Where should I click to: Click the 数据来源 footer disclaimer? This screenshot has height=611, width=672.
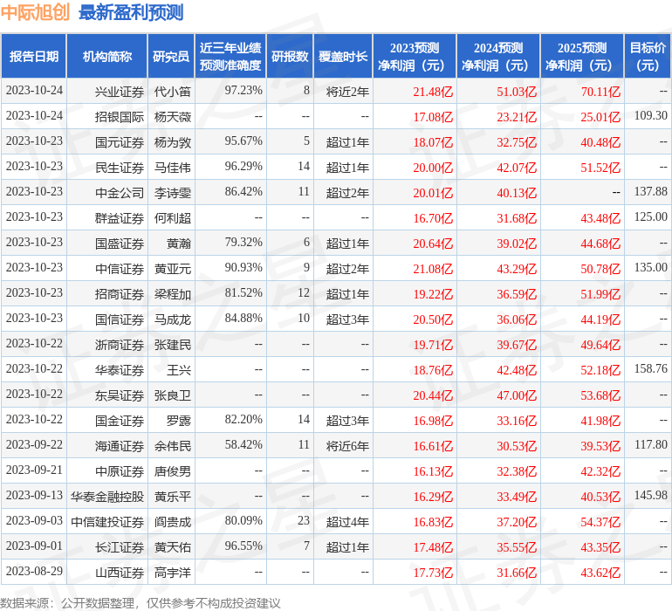coord(141,603)
